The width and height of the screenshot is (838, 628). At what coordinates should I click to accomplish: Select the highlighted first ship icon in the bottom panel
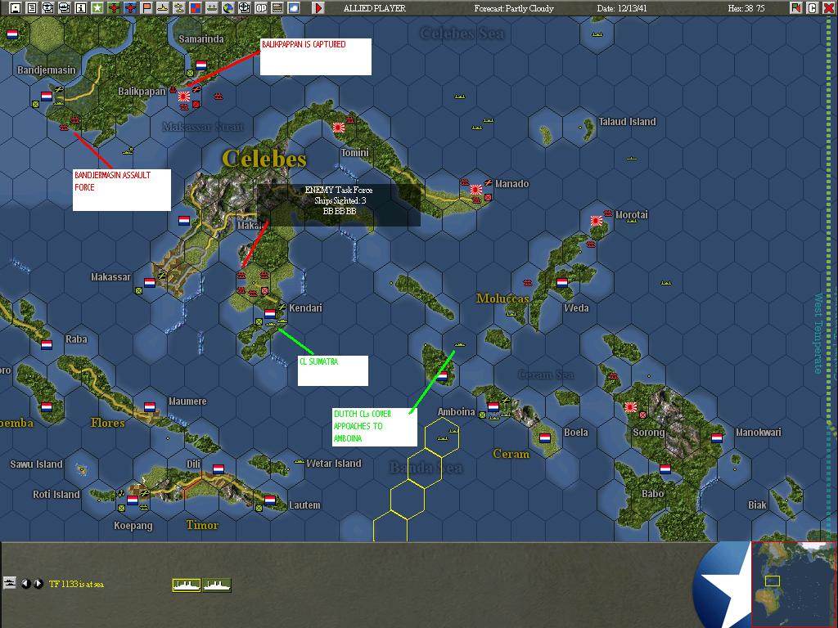point(187,585)
